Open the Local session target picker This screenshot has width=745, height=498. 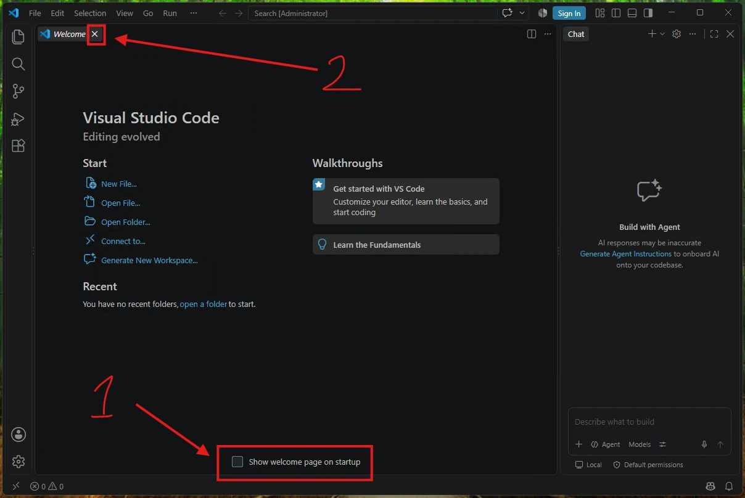[x=588, y=465]
